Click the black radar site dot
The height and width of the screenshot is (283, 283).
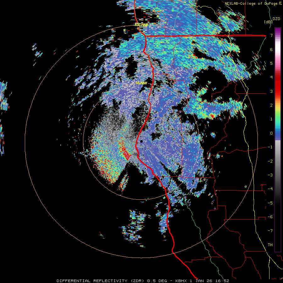(141, 141)
